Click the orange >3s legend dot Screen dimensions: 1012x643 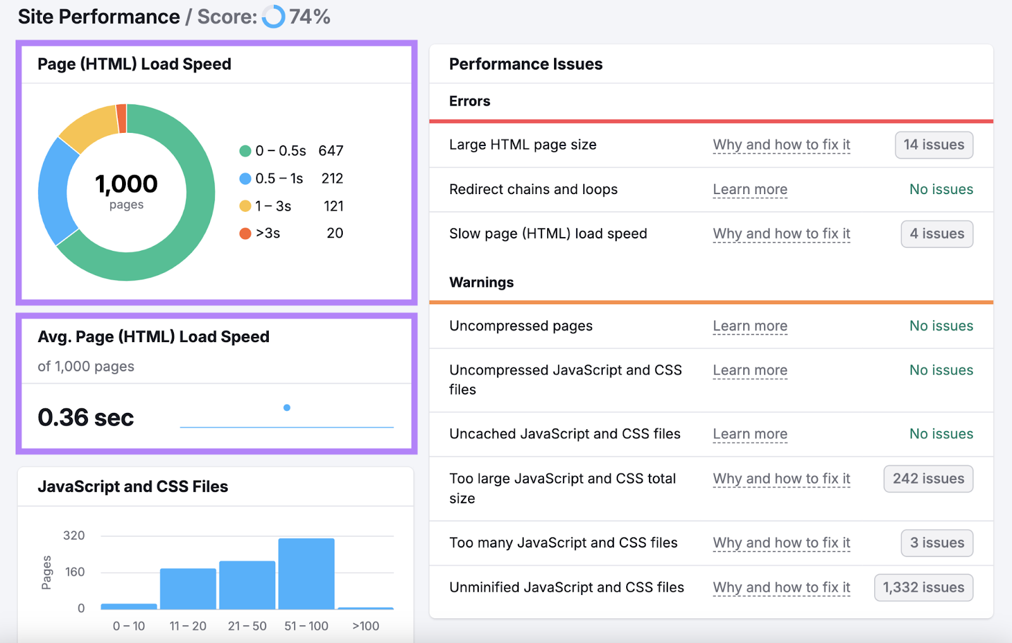(x=245, y=233)
